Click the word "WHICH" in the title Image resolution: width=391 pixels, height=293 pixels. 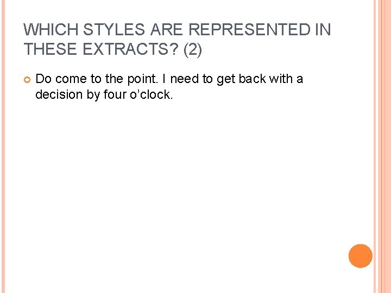51,29
